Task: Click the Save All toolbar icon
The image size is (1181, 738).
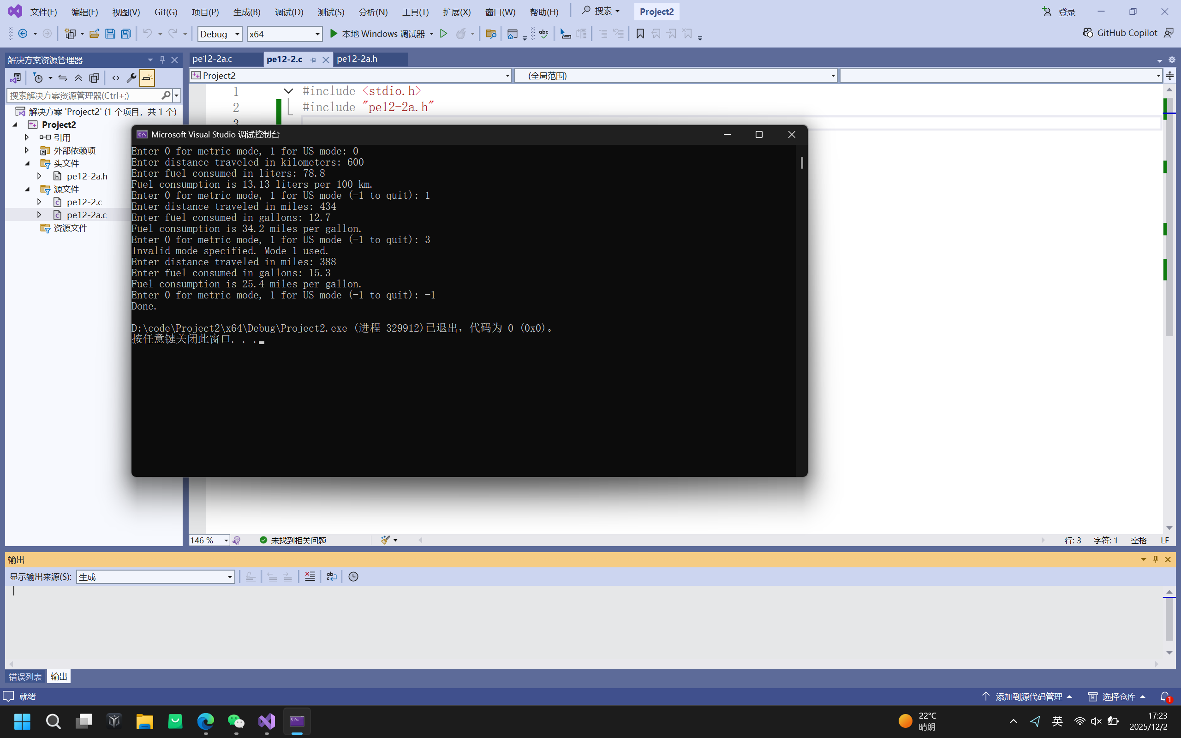Action: tap(125, 34)
